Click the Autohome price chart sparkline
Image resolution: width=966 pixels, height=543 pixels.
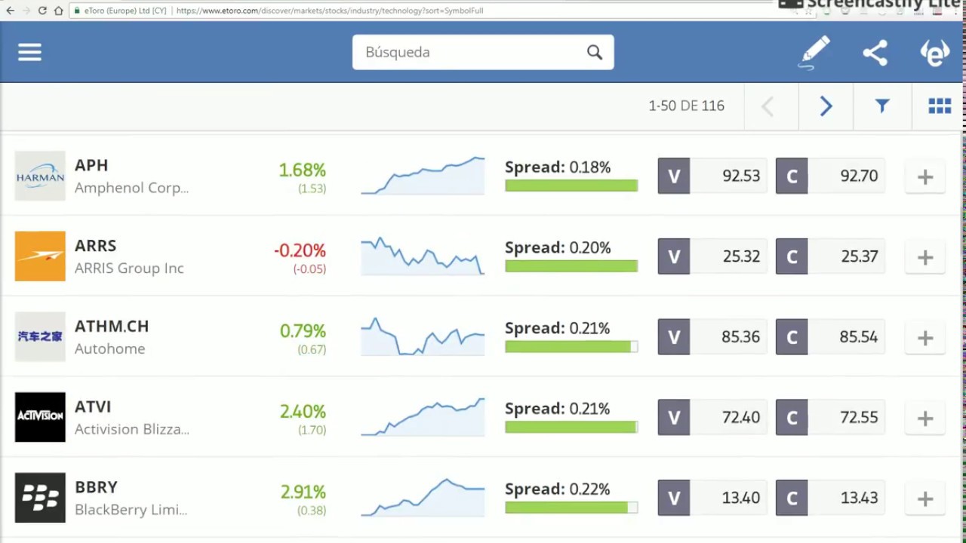pyautogui.click(x=423, y=336)
